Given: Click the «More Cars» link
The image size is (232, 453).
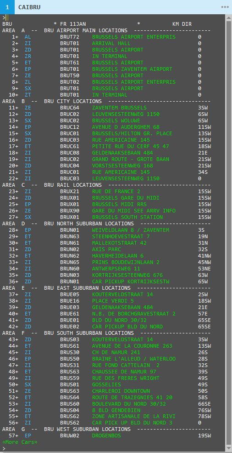Looking at the screenshot, I should coord(20,442).
